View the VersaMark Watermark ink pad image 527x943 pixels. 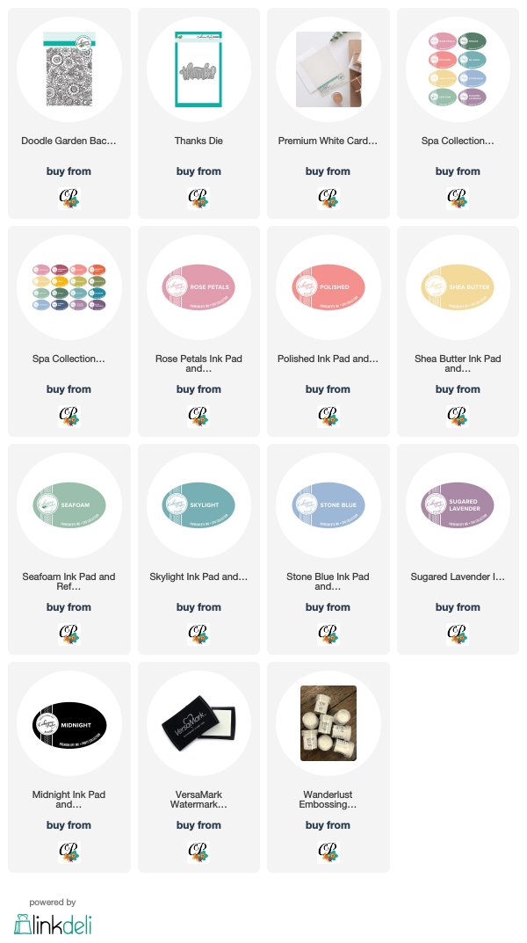pos(199,723)
